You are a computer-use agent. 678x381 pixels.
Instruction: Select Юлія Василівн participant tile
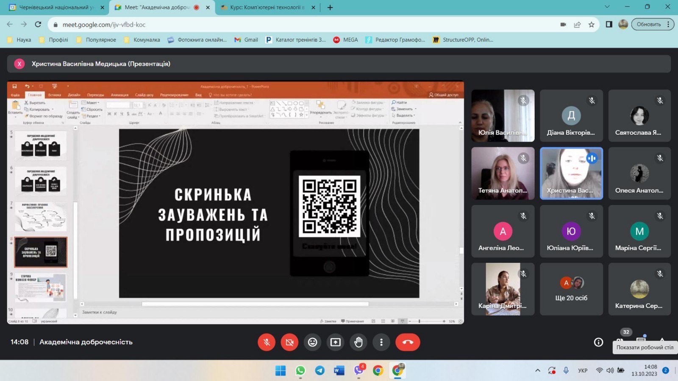click(503, 116)
